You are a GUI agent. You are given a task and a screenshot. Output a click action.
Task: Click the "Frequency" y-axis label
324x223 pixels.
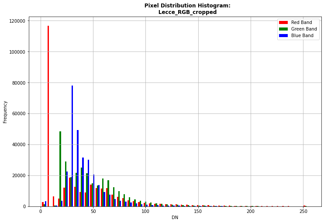pyautogui.click(x=6, y=111)
